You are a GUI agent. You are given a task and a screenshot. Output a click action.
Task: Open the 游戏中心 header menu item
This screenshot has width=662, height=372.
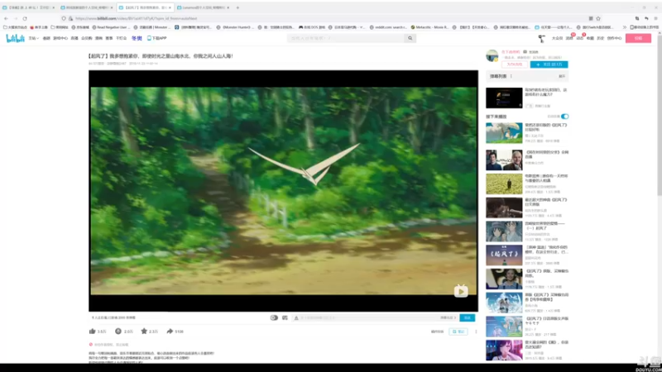pos(60,38)
